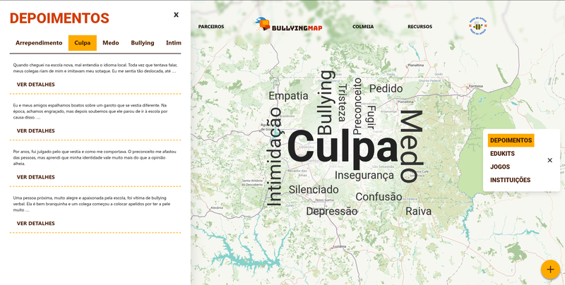Image resolution: width=565 pixels, height=285 pixels.
Task: Click the BullyingMap logo
Action: tap(289, 25)
